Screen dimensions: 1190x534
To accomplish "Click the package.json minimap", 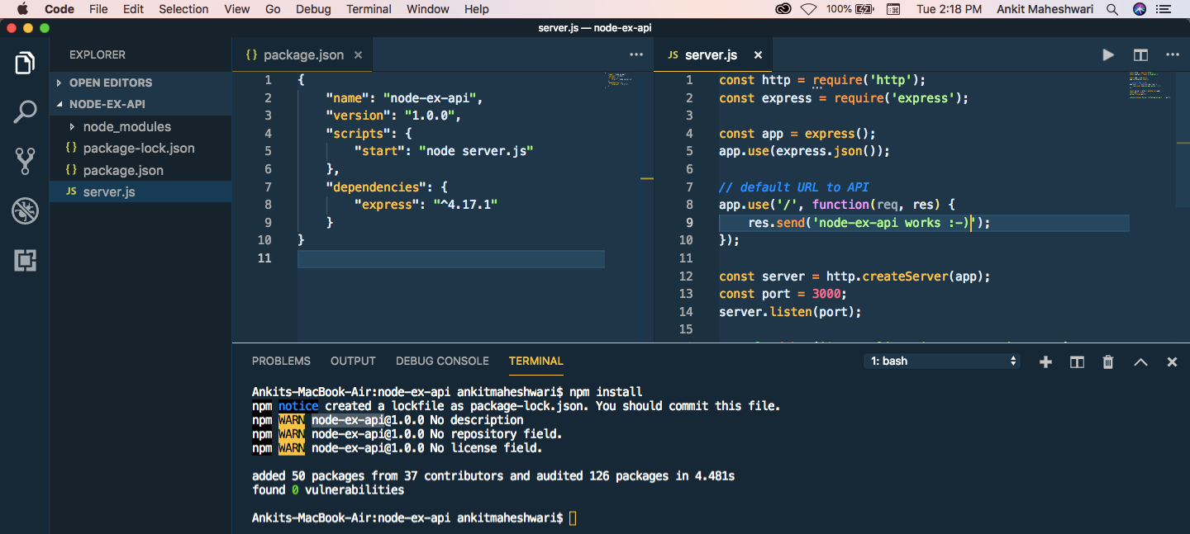I will pos(619,79).
